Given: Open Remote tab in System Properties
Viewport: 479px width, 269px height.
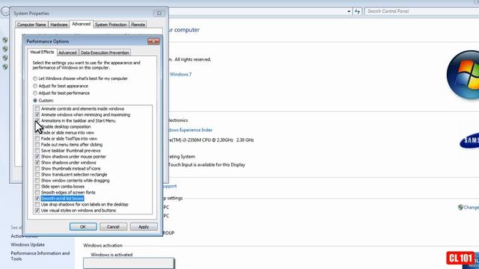Looking at the screenshot, I should pos(138,25).
